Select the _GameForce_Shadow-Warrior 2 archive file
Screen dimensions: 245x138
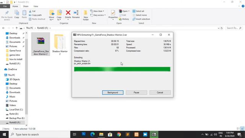coord(41,44)
